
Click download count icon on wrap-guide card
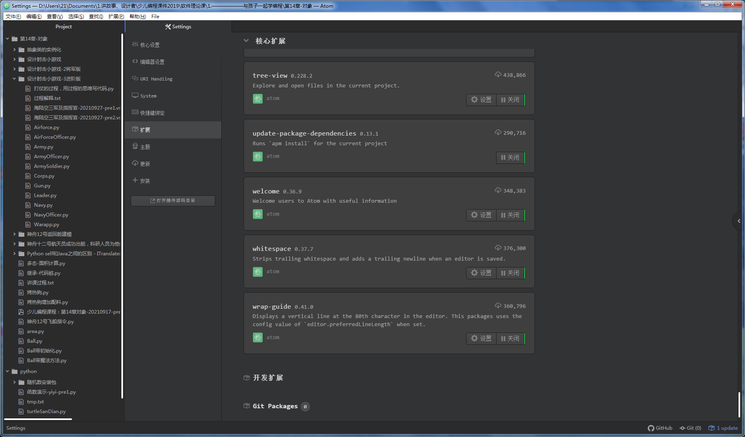498,305
